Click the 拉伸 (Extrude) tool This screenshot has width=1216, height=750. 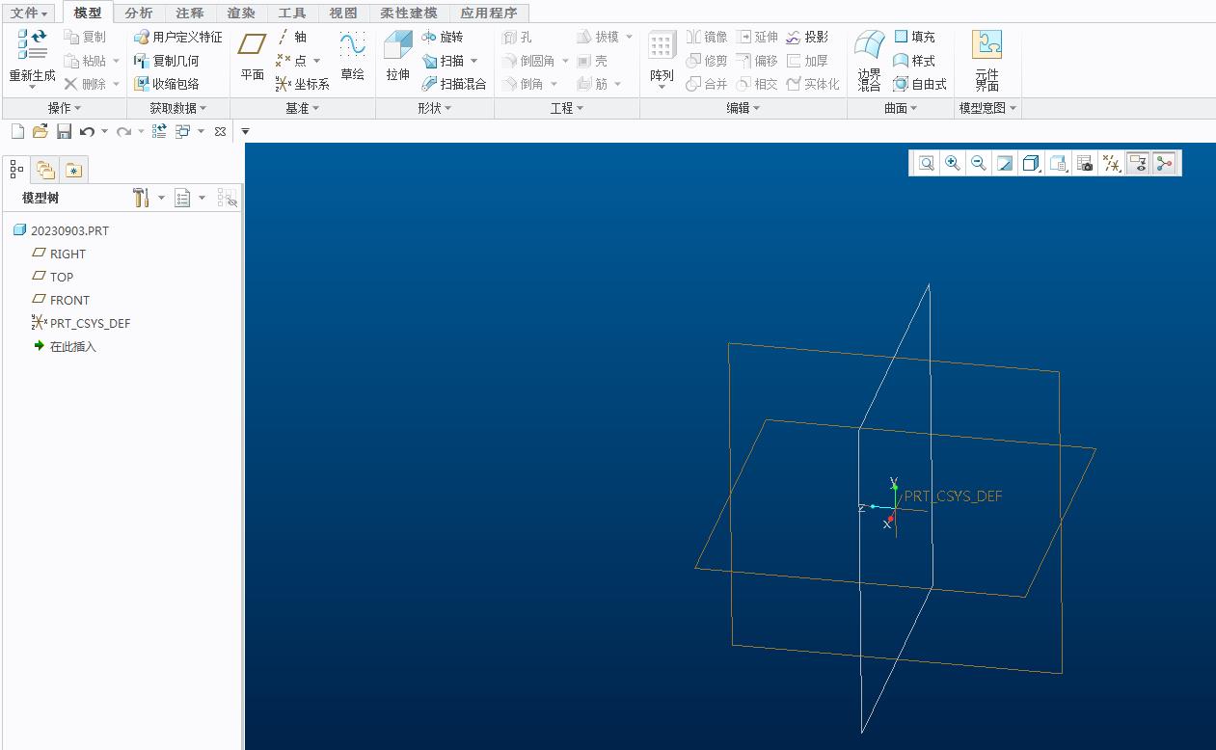point(398,57)
